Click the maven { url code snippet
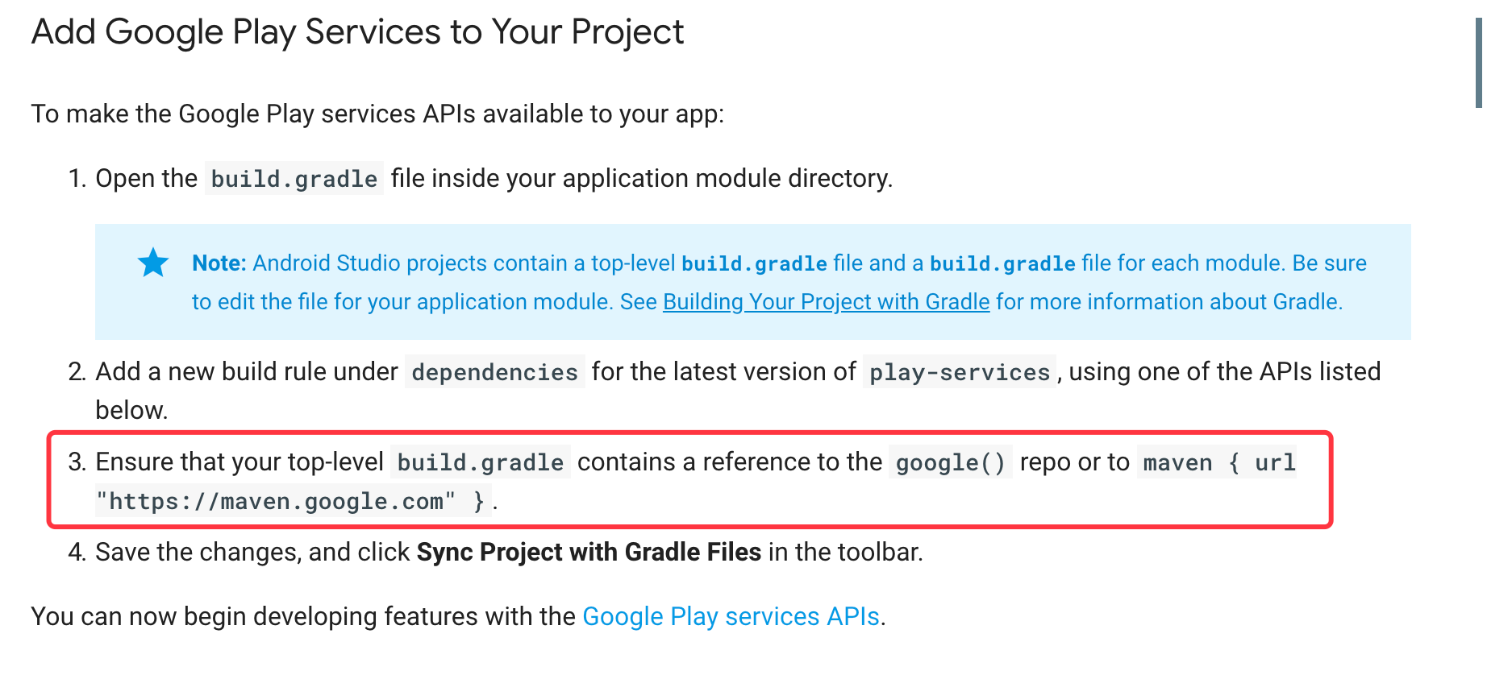Viewport: 1487px width, 675px height. click(x=1218, y=462)
